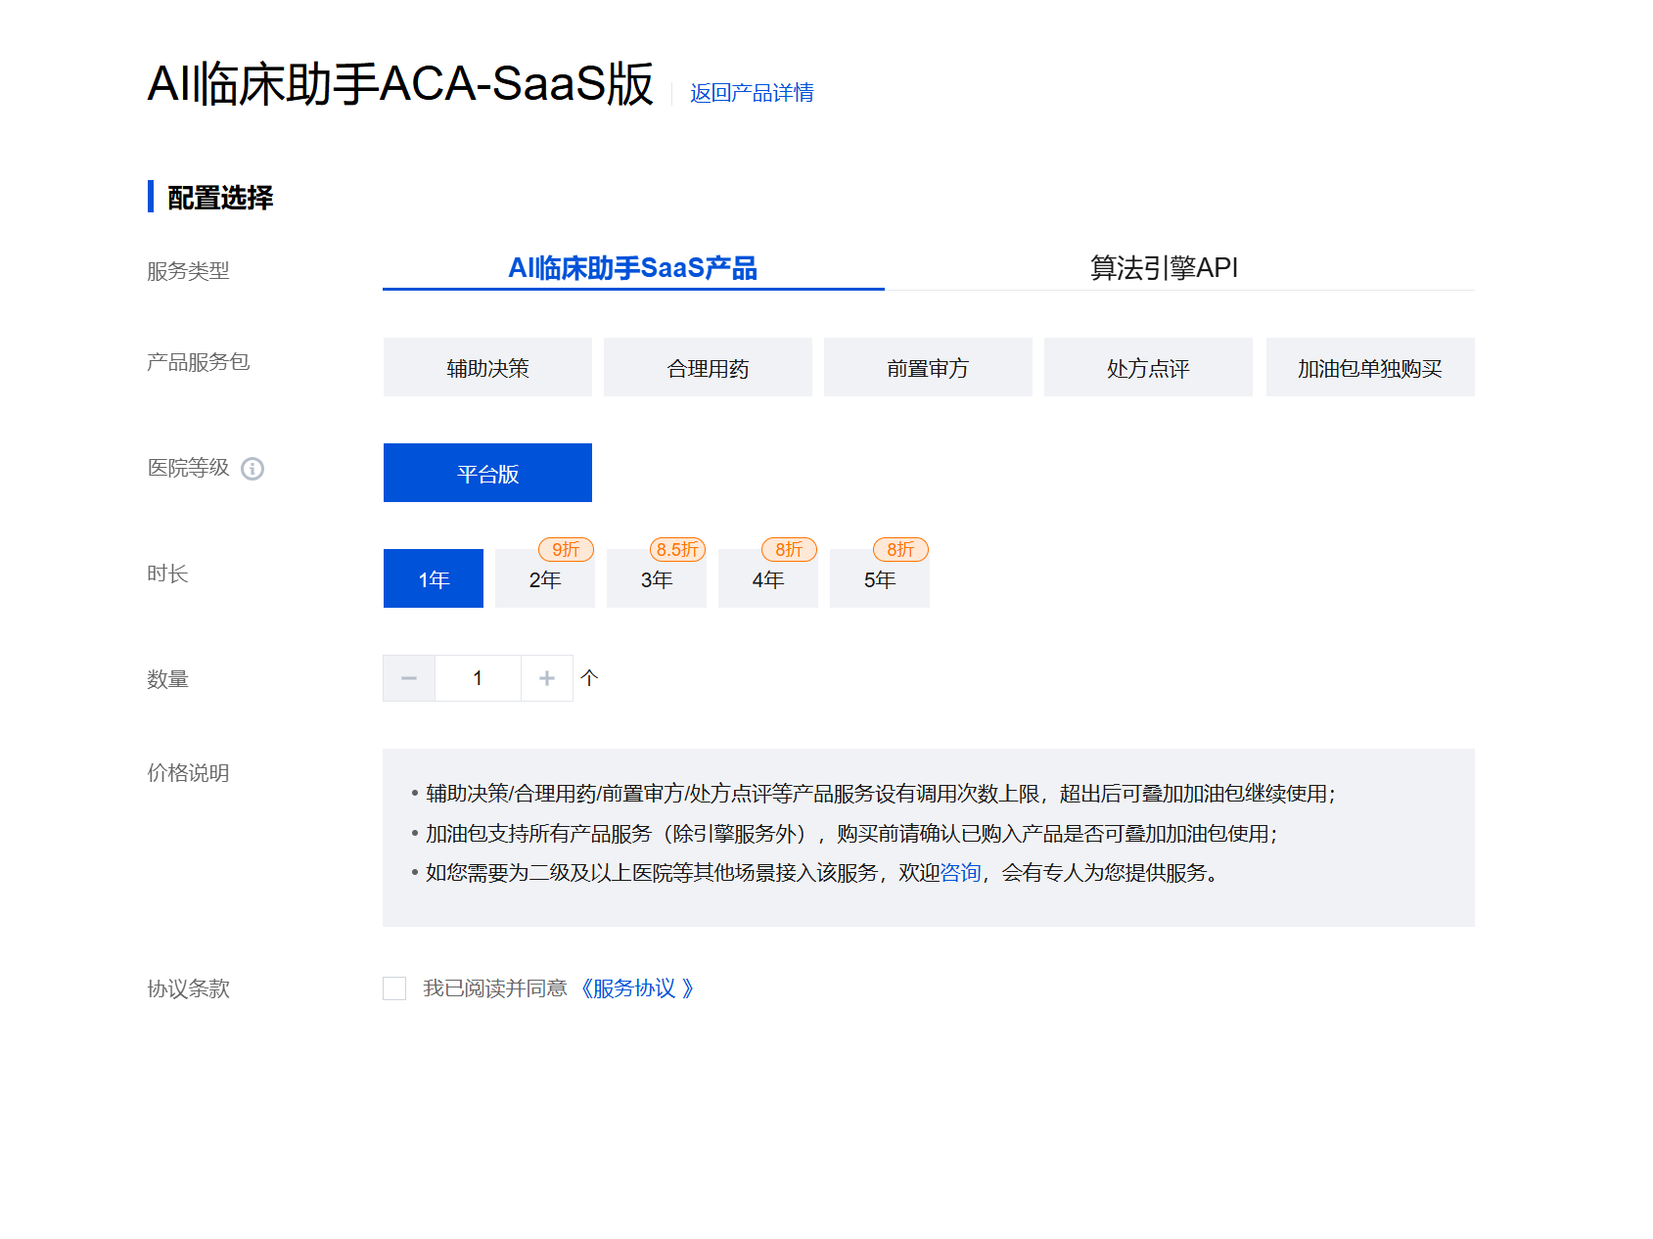Choose the 前置审方 service package
The image size is (1653, 1239).
pos(928,368)
